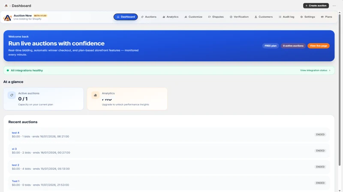This screenshot has width=343, height=192.
Task: Go to the Plans tab
Action: pyautogui.click(x=326, y=17)
